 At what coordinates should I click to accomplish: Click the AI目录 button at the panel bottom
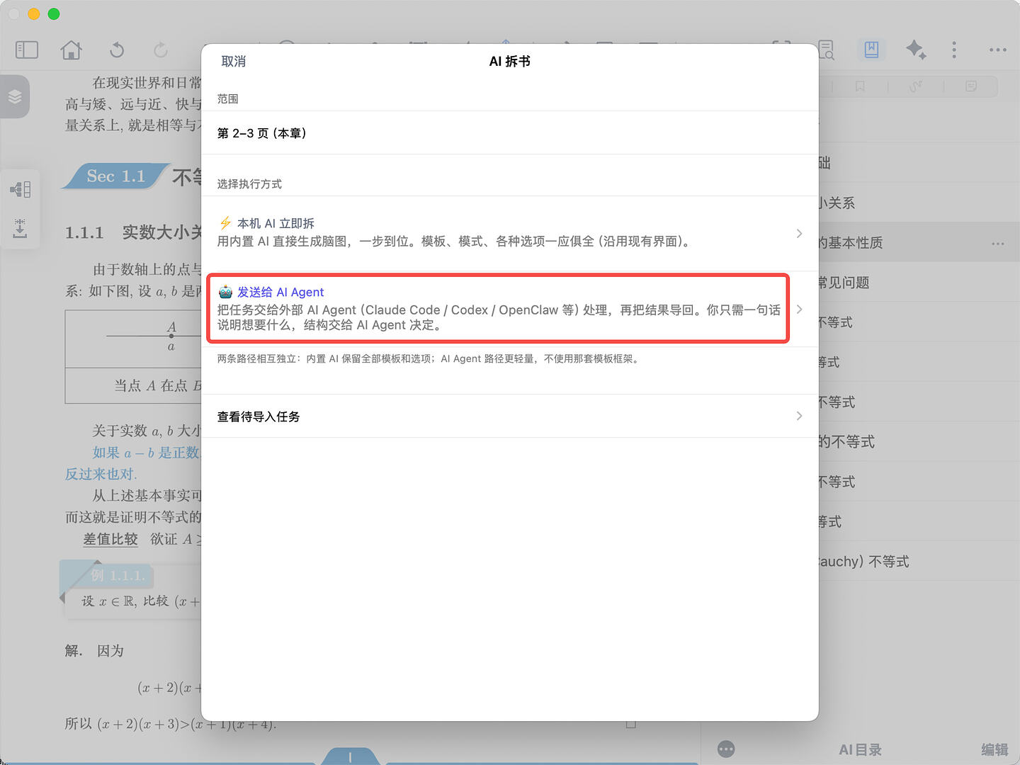[x=860, y=749]
